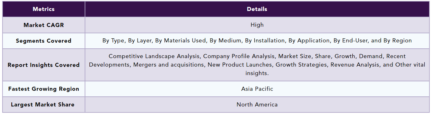The width and height of the screenshot is (431, 114).
Task: Click the Competitive Landscape Analysis text
Action: 154,56
